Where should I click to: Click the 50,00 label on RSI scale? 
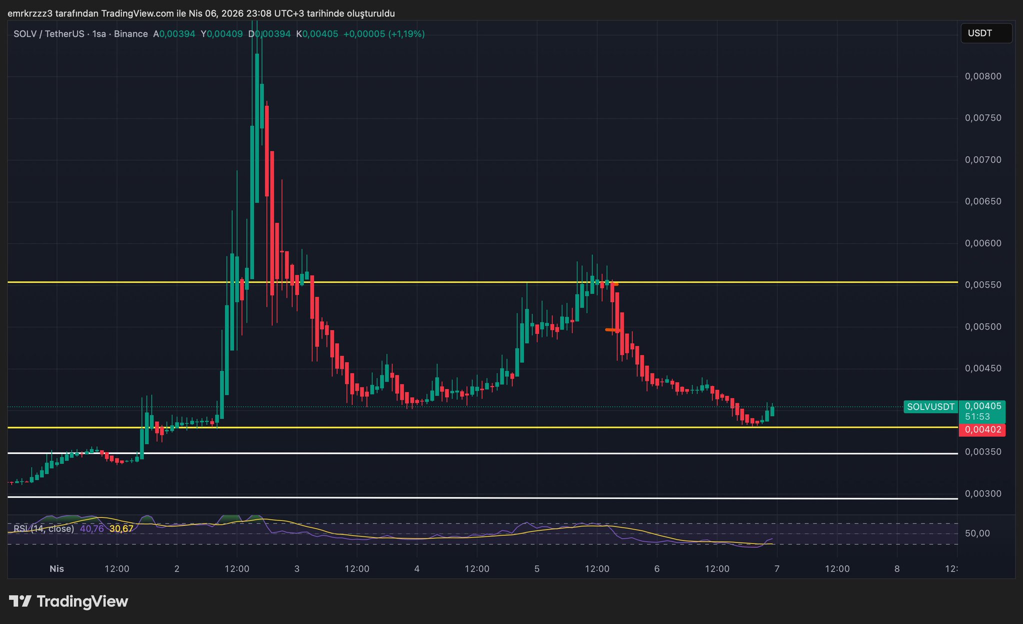pos(977,533)
